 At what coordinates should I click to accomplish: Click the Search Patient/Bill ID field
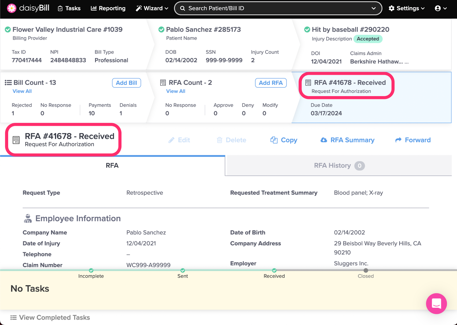pyautogui.click(x=274, y=8)
